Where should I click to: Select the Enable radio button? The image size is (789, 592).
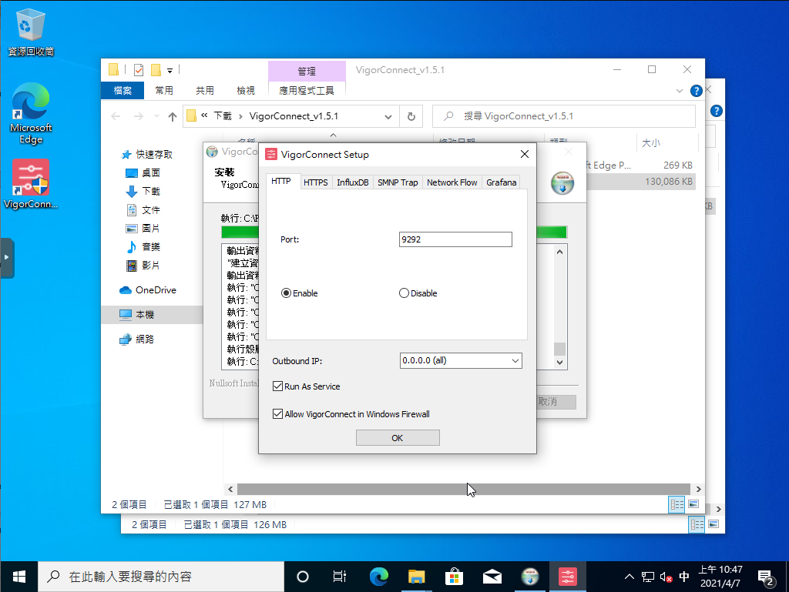click(287, 293)
